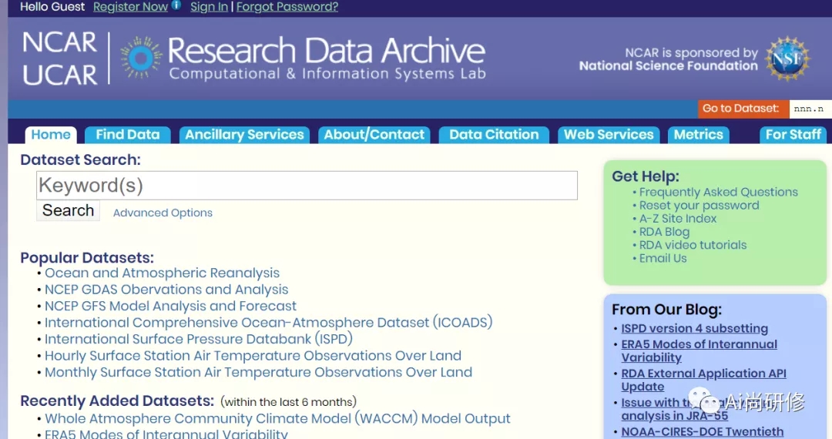Open NOAA-CIRES-DOE Twentieth blog post

pos(703,431)
